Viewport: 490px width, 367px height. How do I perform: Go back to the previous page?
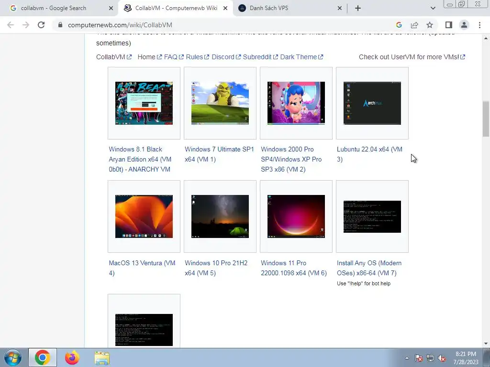(x=11, y=25)
